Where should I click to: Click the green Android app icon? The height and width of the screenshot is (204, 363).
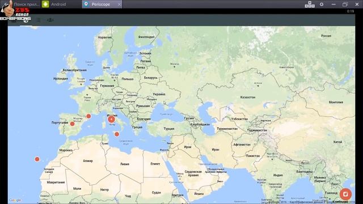pyautogui.click(x=45, y=4)
